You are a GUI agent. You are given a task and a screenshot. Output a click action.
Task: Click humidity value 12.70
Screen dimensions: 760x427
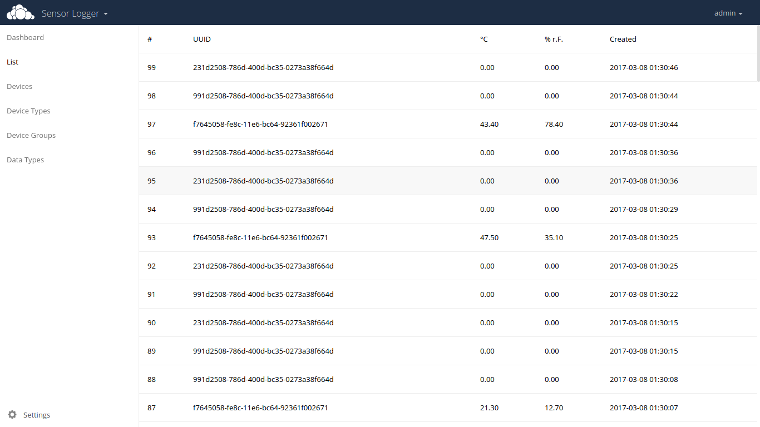click(554, 408)
